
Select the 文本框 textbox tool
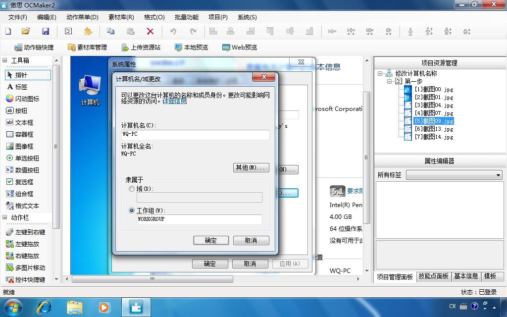(20, 123)
